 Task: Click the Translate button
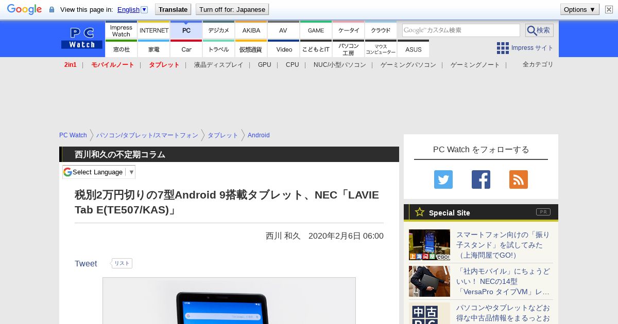click(173, 9)
